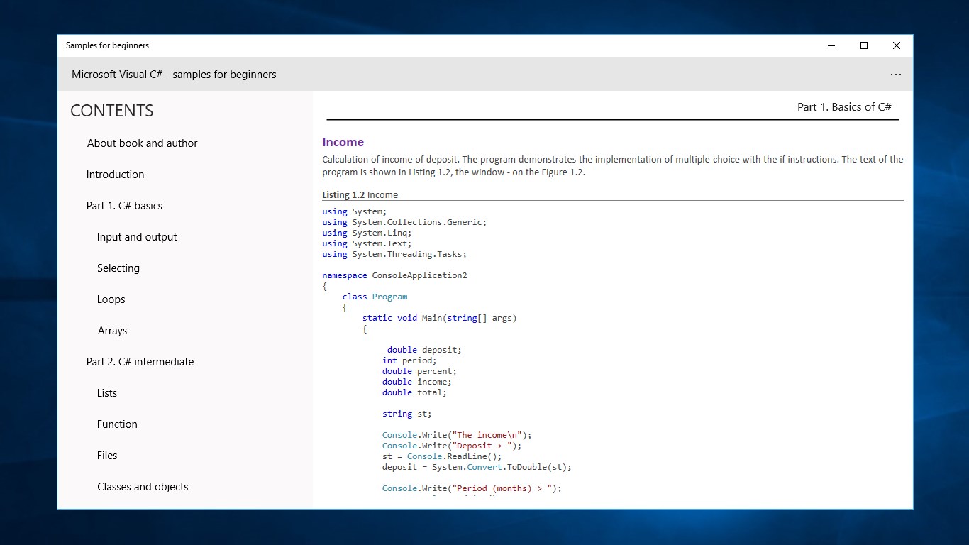Open the Lists section
969x545 pixels.
pos(107,393)
